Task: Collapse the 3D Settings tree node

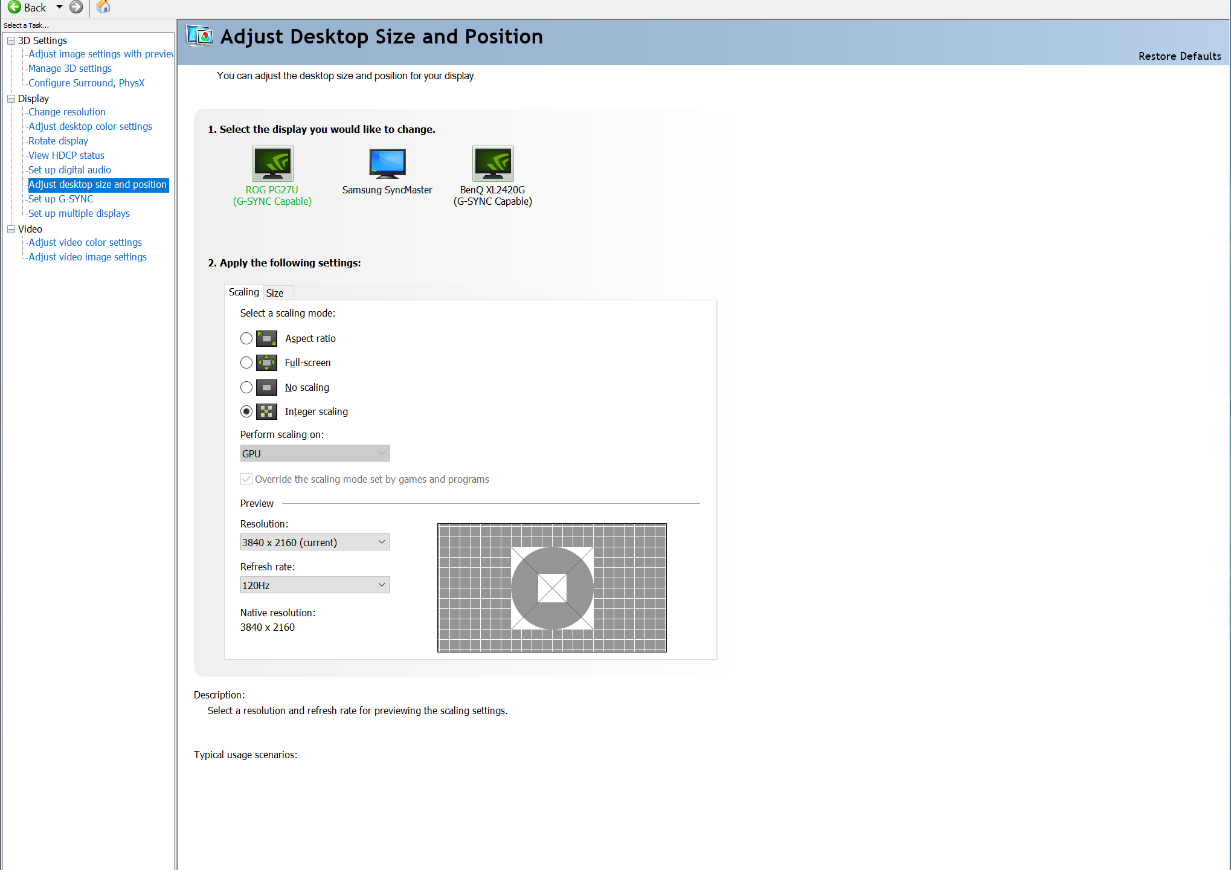Action: (x=11, y=40)
